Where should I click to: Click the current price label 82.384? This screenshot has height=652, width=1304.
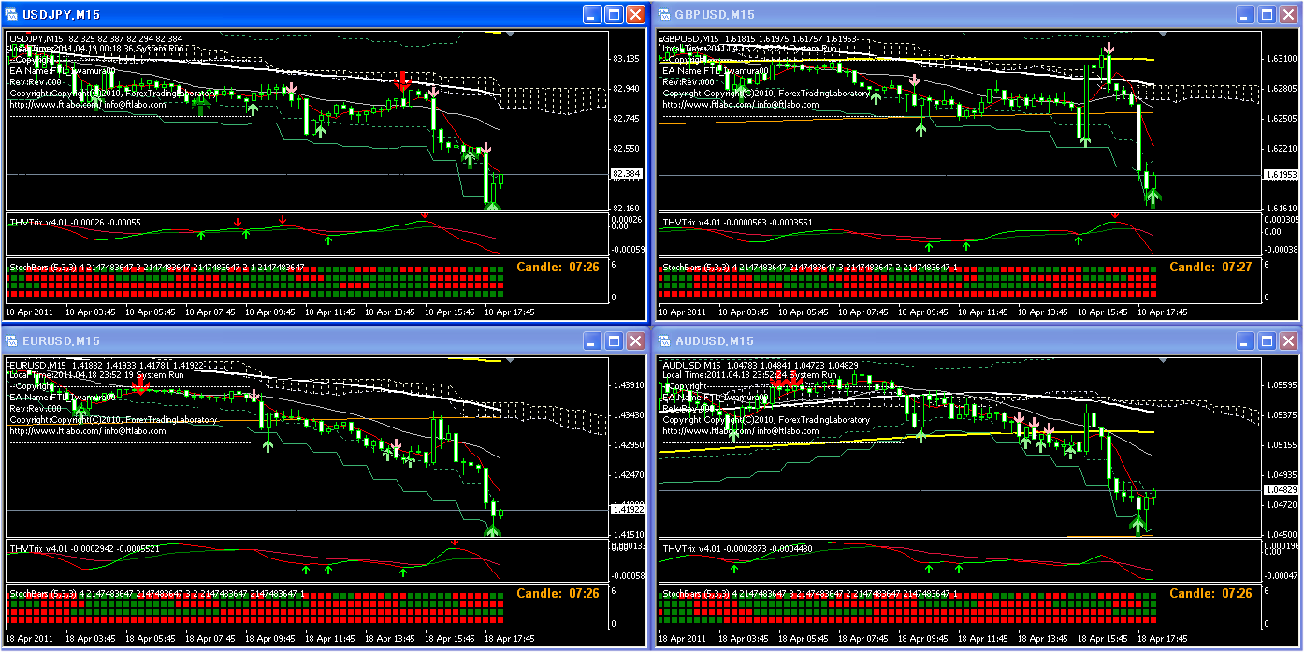coord(626,174)
